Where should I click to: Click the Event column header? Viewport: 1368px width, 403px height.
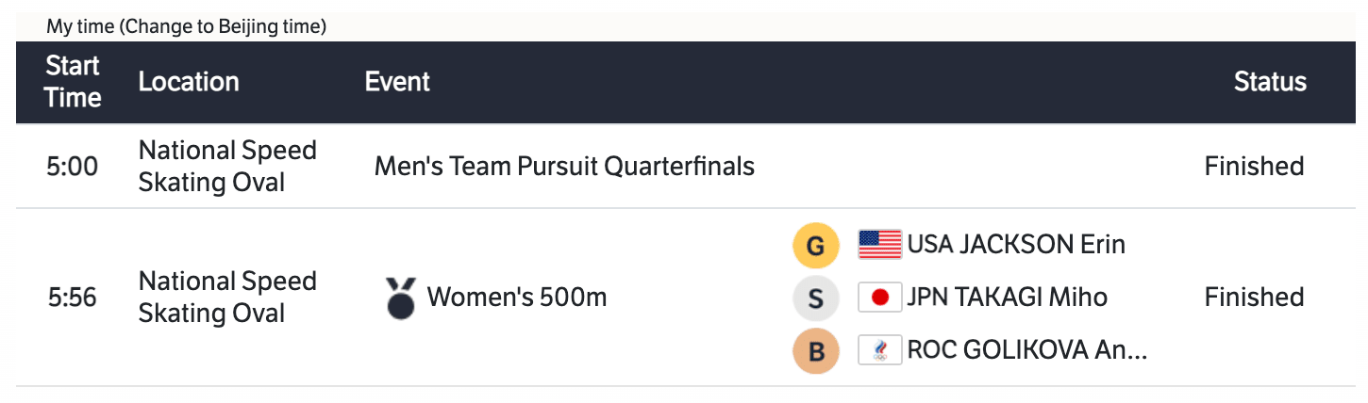[397, 82]
